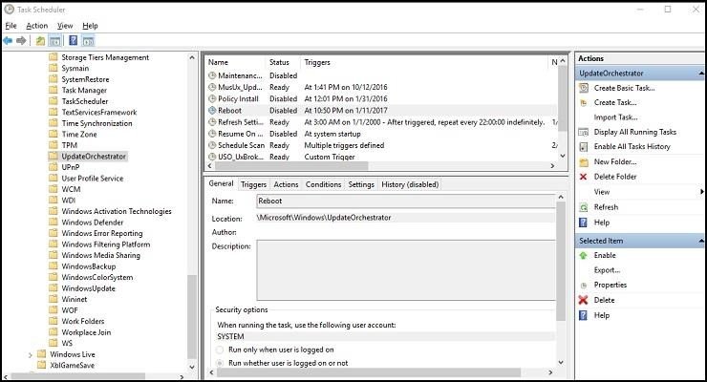Open the View submenu arrow in Actions
Screen dimensions: 707x382
pos(701,192)
